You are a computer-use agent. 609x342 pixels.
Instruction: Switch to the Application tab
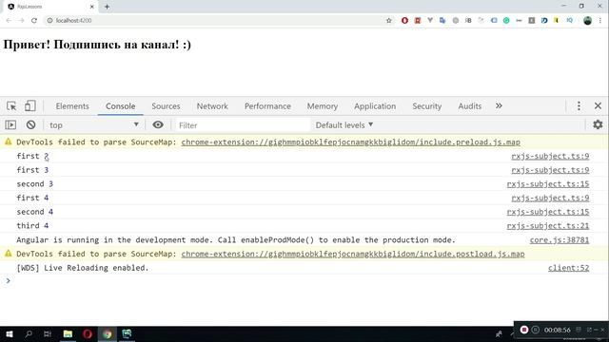[x=375, y=105]
